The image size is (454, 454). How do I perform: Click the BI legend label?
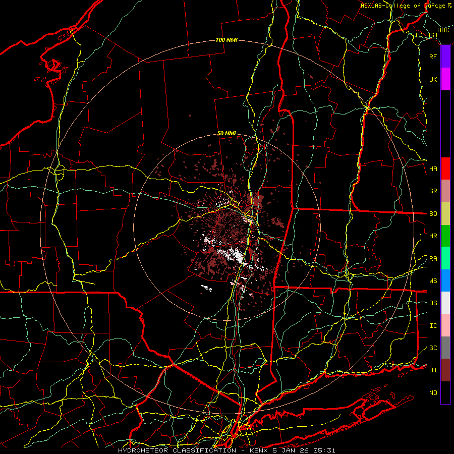pyautogui.click(x=433, y=370)
